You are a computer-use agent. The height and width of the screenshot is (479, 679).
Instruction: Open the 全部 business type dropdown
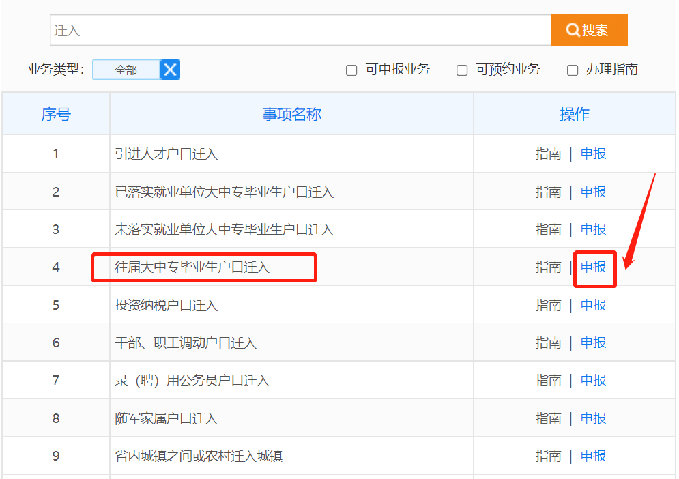coord(126,70)
